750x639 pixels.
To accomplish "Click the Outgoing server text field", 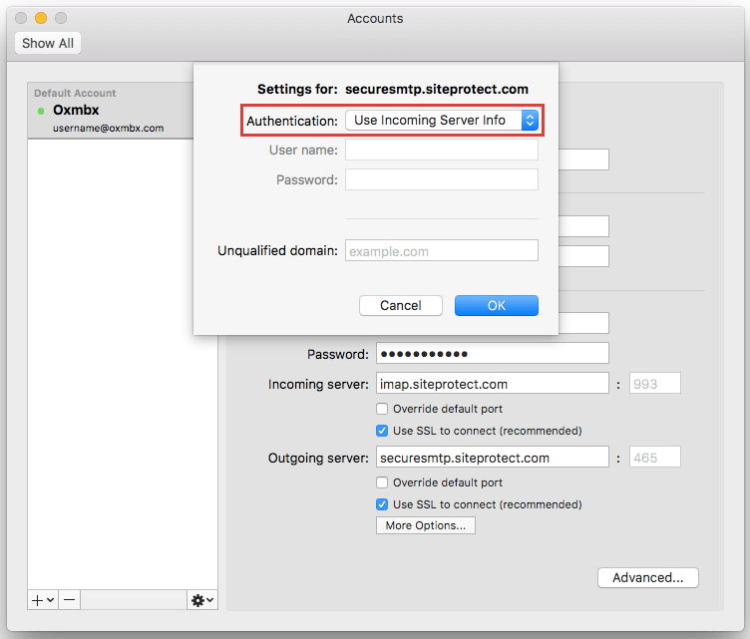I will point(492,458).
